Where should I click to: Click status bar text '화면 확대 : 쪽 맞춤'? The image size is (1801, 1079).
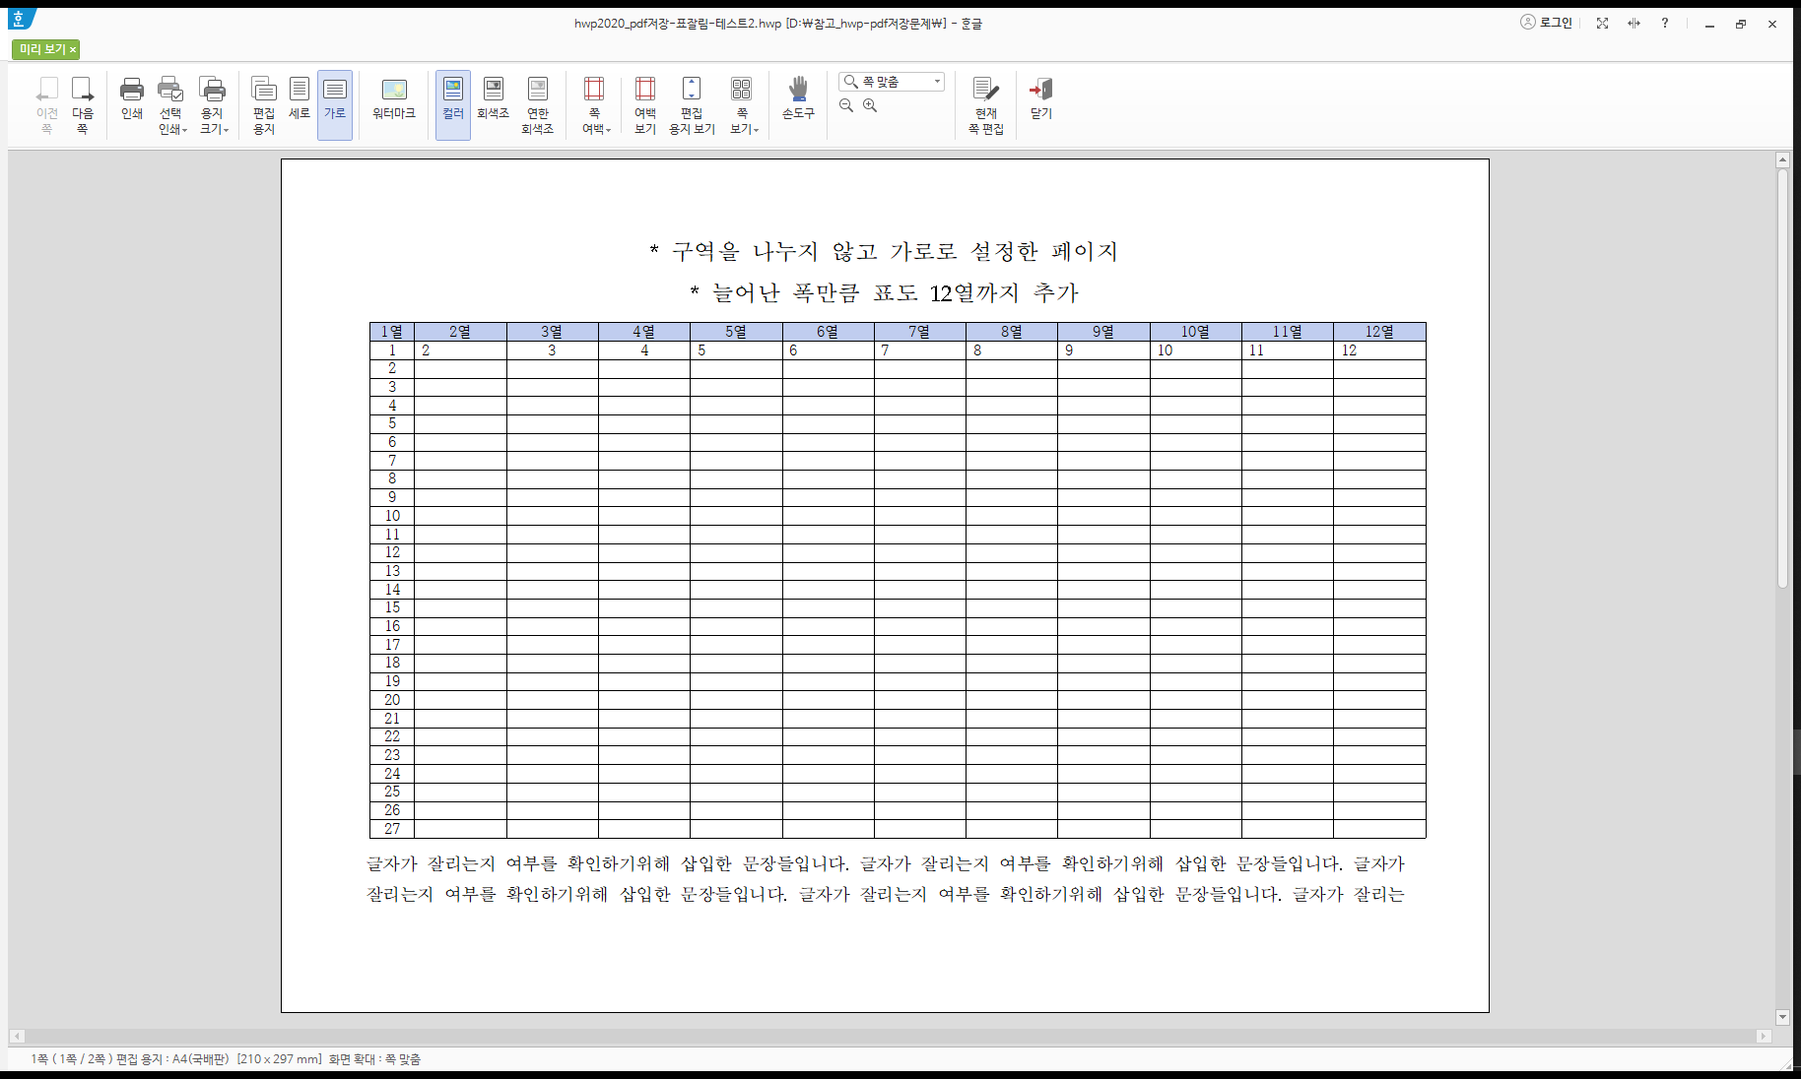coord(374,1059)
